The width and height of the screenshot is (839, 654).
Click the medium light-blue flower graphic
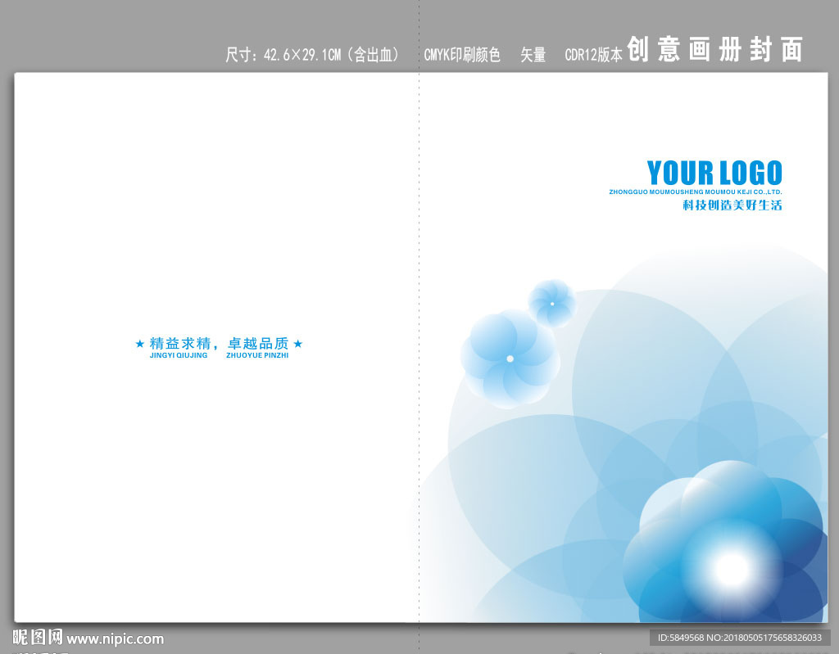click(510, 359)
